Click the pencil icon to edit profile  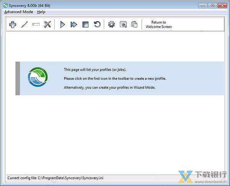click(24, 25)
